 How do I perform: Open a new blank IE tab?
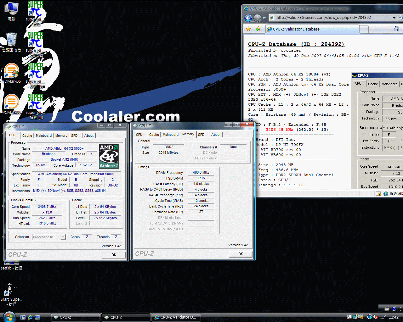tap(364, 29)
